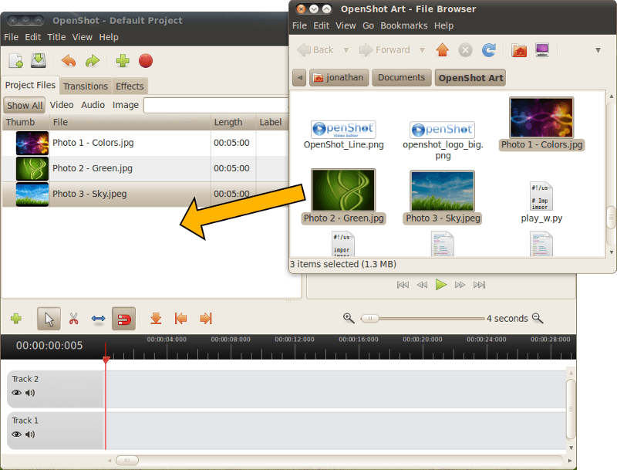Click OpenShot_Line.png in File Browser
This screenshot has width=617, height=470.
pyautogui.click(x=343, y=135)
